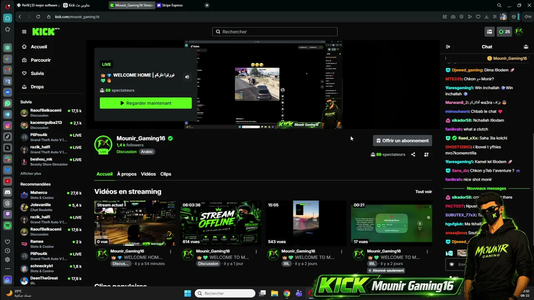Click Tout voir for streaming videos
534x300 pixels.
pos(423,192)
